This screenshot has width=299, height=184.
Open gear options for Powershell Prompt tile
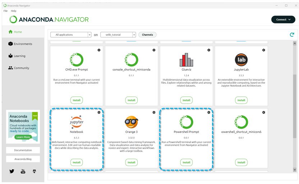point(209,112)
